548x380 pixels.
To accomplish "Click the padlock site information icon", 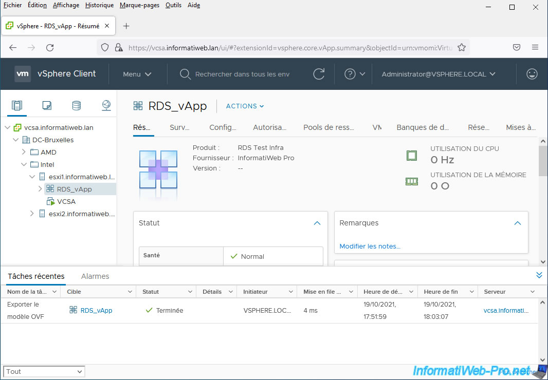I will (x=118, y=47).
